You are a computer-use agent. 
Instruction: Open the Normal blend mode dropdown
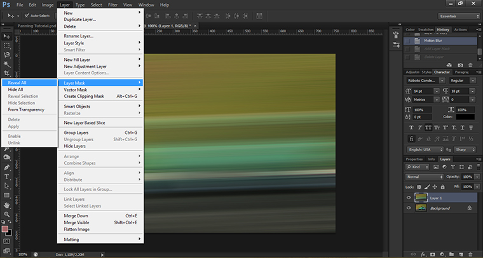click(424, 176)
